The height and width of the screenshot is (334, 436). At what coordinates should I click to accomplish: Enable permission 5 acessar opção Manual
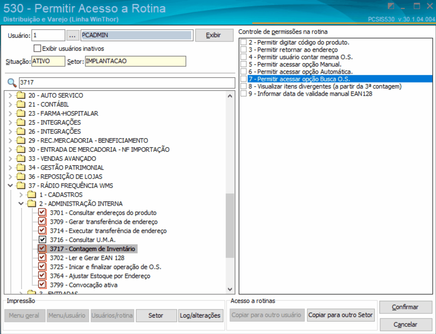(x=244, y=64)
